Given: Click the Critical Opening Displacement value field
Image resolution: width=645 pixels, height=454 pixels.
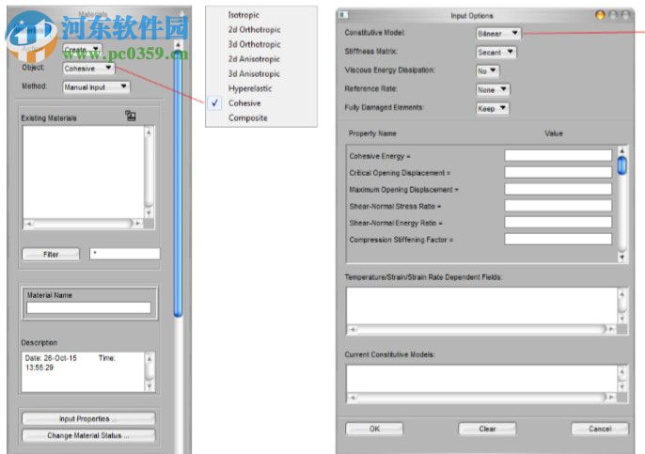Looking at the screenshot, I should pyautogui.click(x=558, y=172).
